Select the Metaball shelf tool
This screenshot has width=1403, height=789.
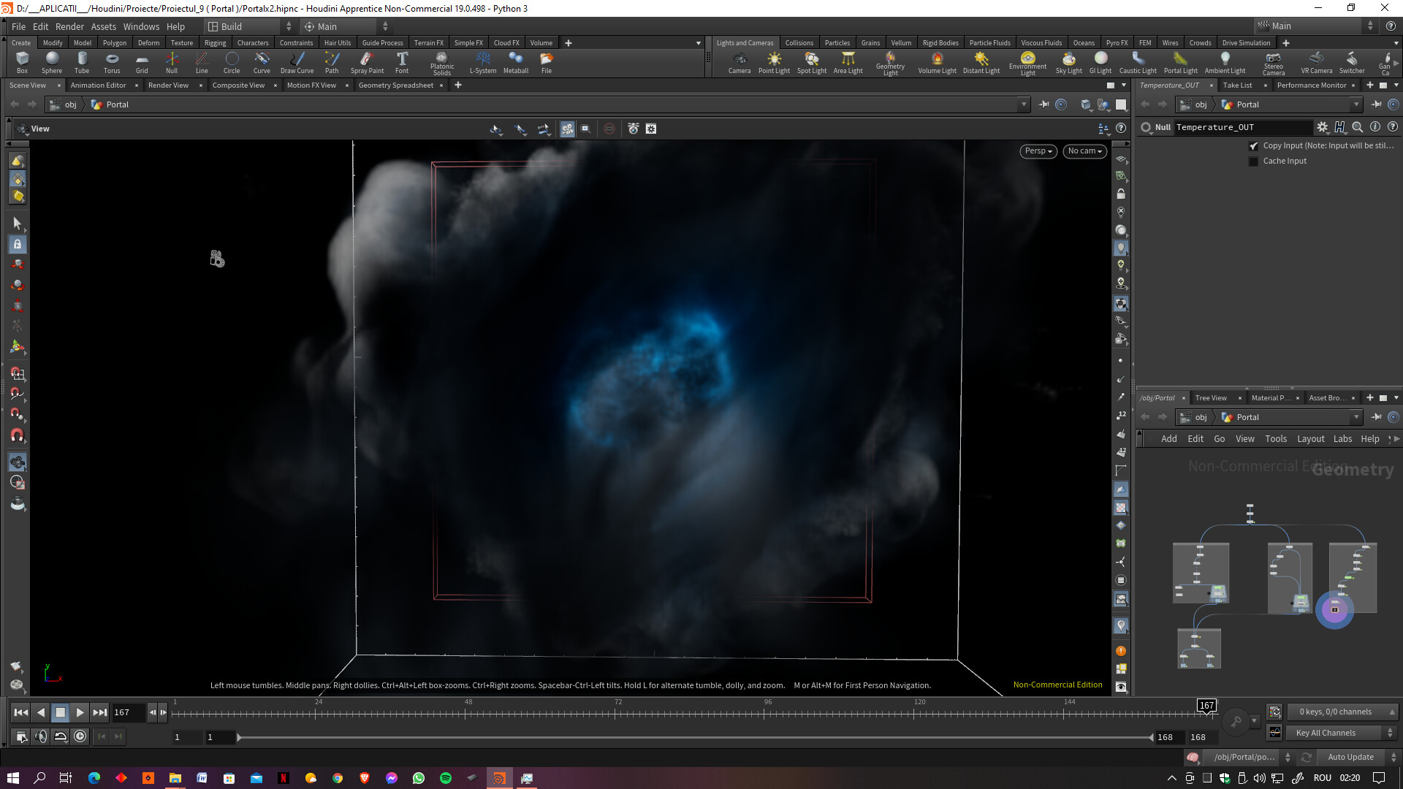tap(516, 62)
